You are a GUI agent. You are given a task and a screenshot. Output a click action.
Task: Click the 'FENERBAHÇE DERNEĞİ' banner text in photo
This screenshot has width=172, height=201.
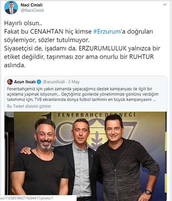pos(97,115)
